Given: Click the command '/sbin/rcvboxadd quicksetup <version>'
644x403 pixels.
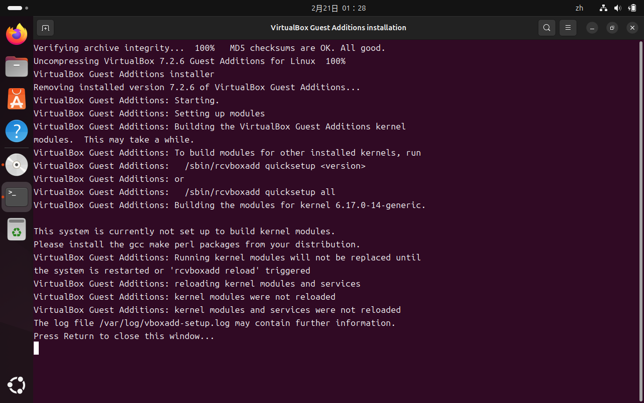Looking at the screenshot, I should click(275, 166).
